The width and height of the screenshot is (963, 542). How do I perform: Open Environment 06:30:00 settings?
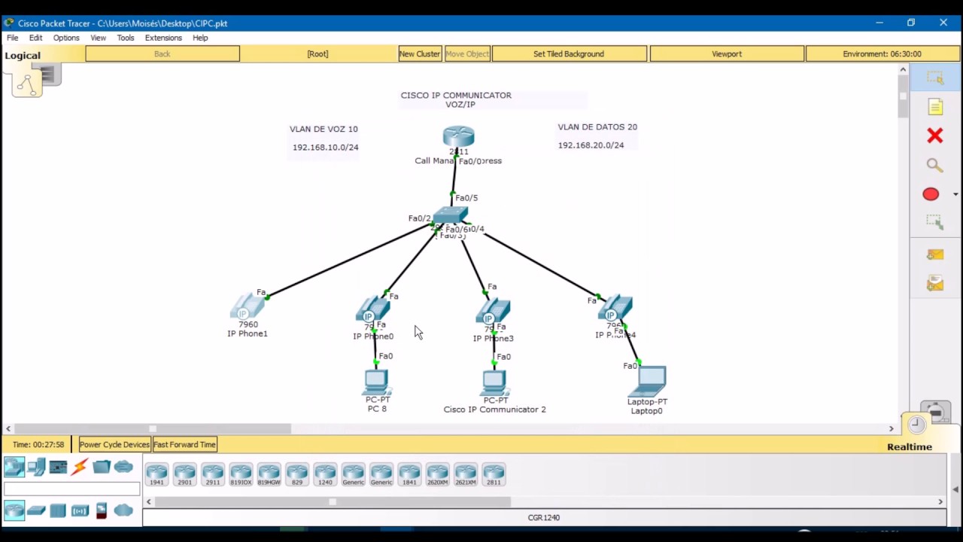coord(882,54)
